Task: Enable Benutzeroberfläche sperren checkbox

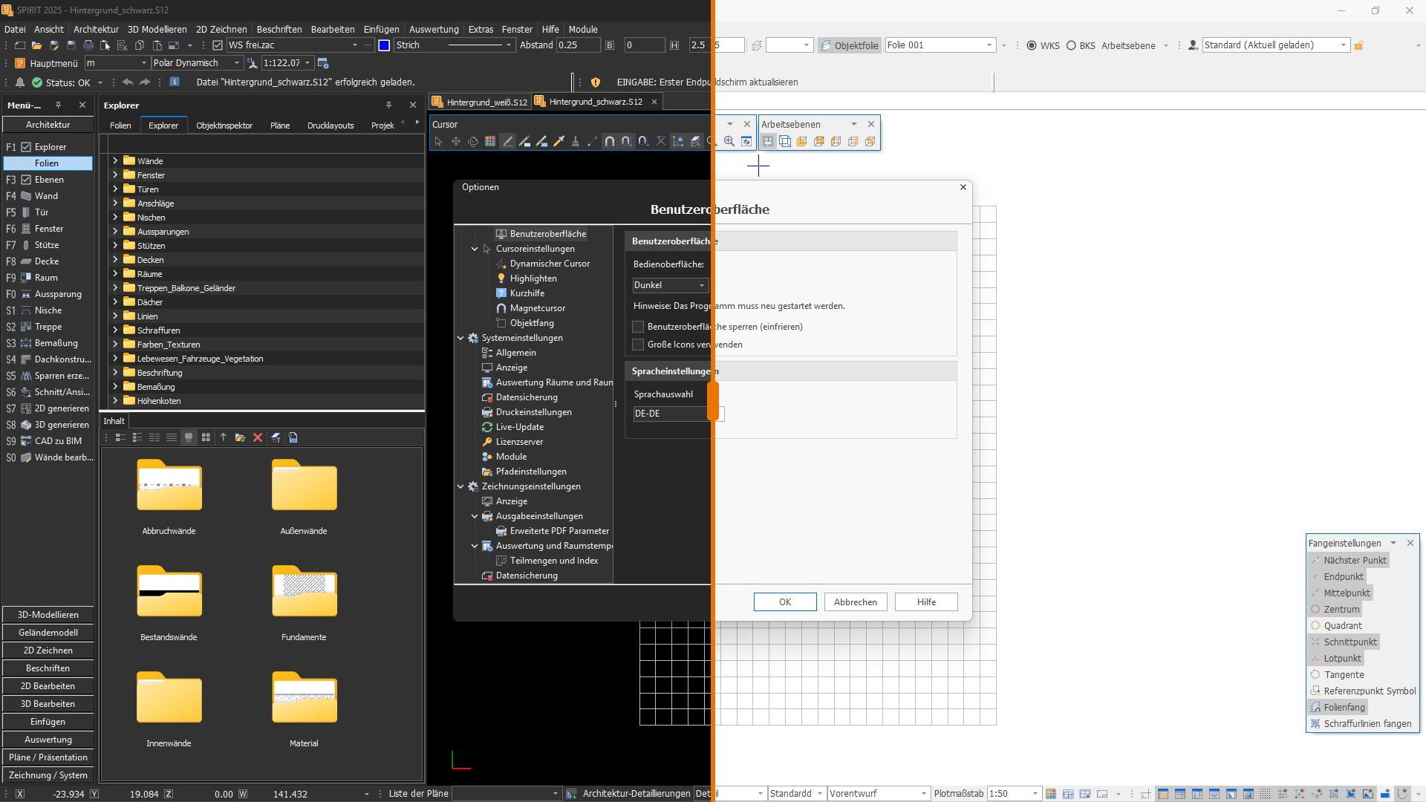Action: click(x=638, y=327)
